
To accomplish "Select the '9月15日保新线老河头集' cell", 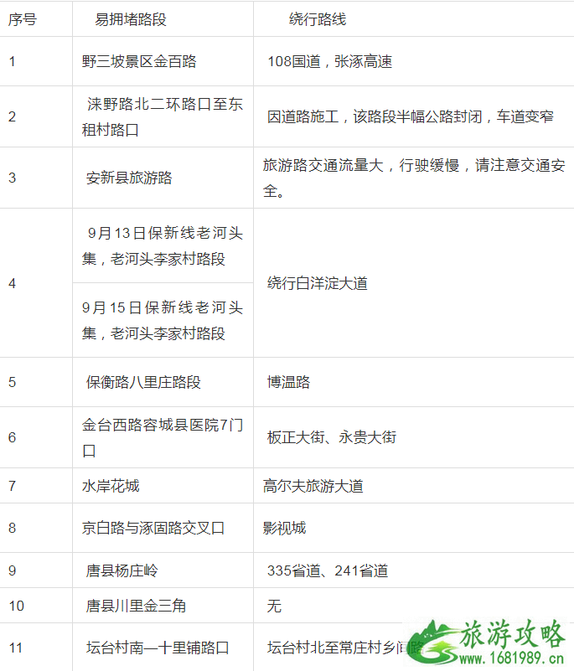I will (x=163, y=320).
